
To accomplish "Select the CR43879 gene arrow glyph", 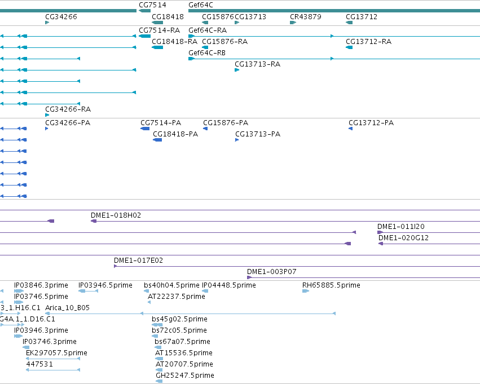I will pyautogui.click(x=293, y=23).
